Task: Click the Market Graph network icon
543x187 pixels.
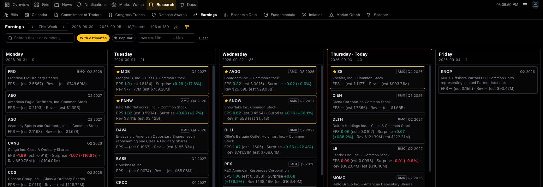Action: coord(331,15)
